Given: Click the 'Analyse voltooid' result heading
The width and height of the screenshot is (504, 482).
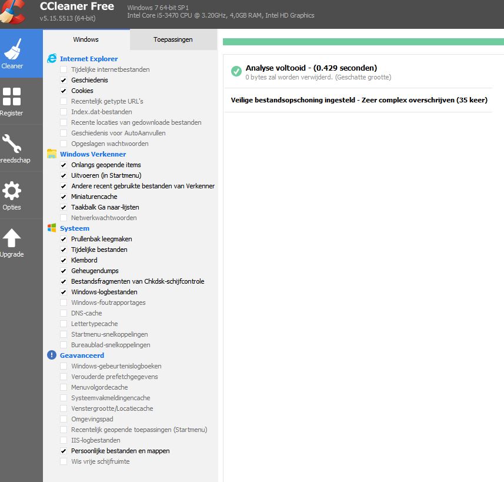Looking at the screenshot, I should click(x=311, y=68).
